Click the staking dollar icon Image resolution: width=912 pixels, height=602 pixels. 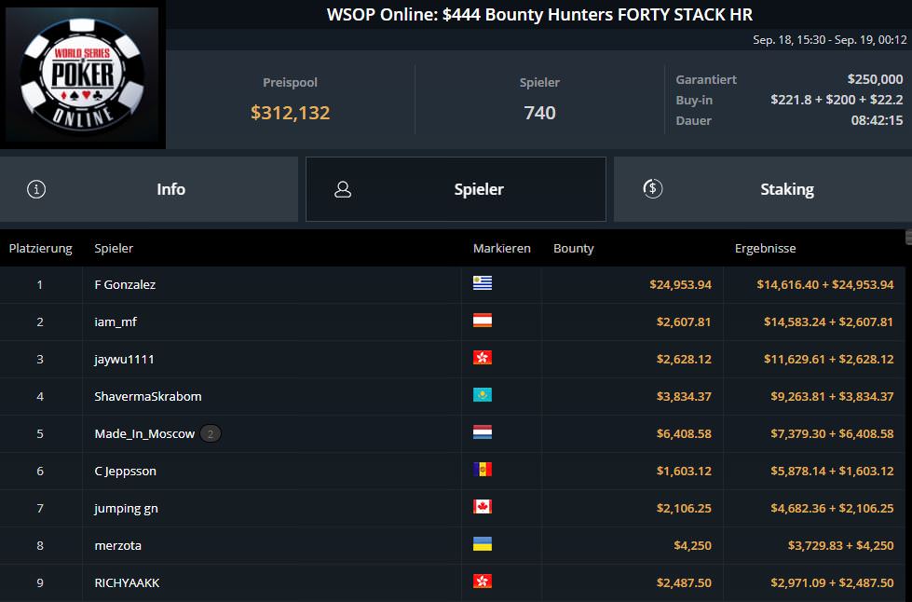(x=653, y=188)
